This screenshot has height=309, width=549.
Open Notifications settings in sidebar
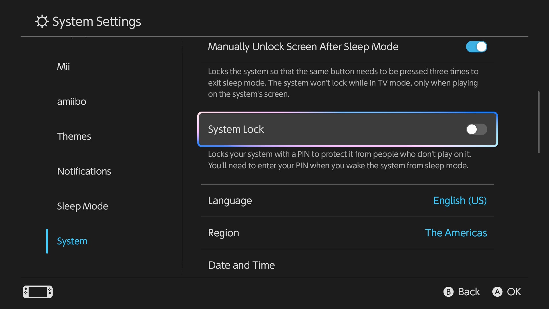click(x=84, y=171)
